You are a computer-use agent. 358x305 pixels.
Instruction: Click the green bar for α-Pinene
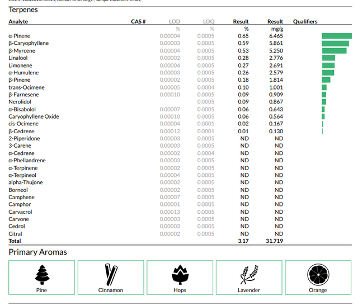pyautogui.click(x=337, y=36)
